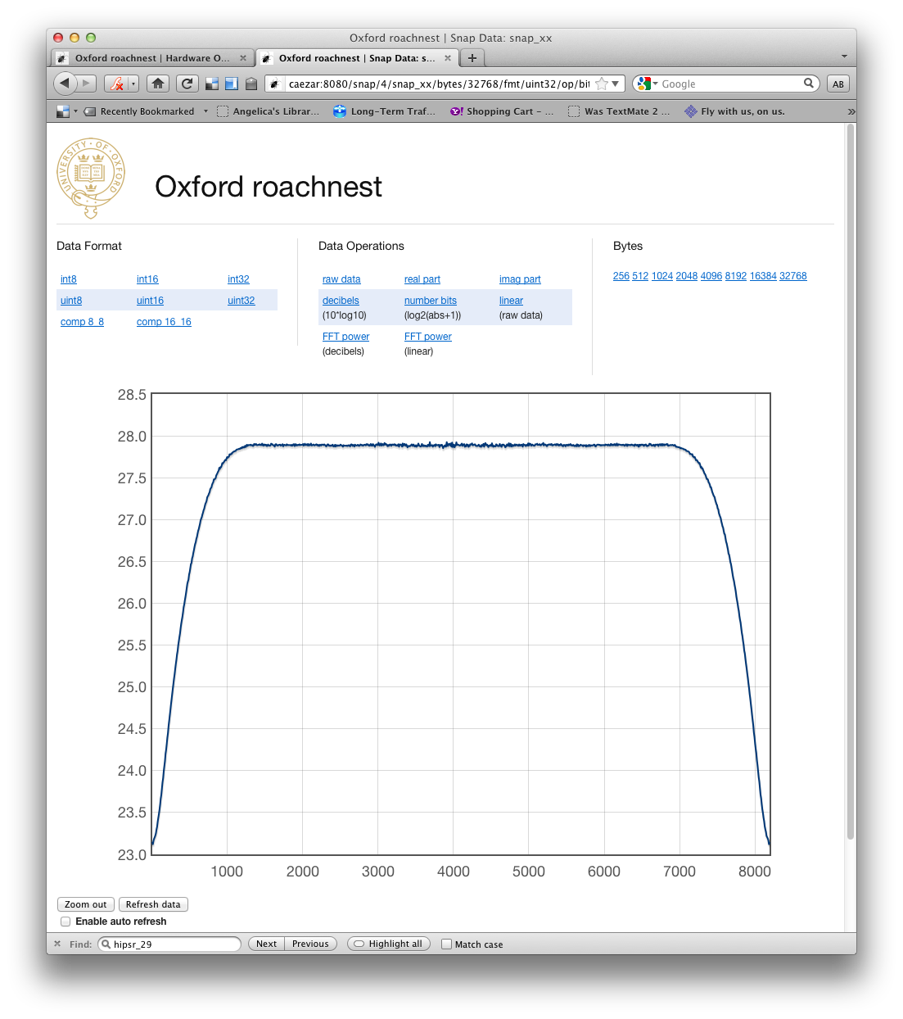Click the Oxford University crest logo
This screenshot has height=1019, width=903.
click(91, 178)
